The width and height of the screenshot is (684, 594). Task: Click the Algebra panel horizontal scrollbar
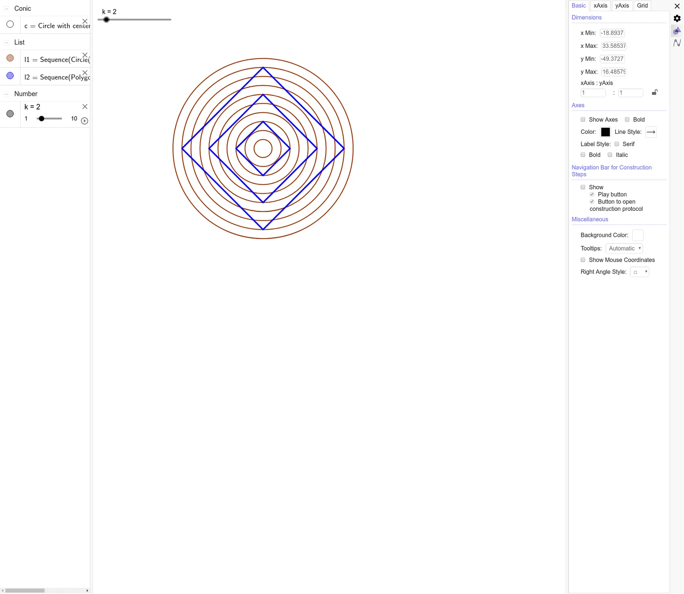pyautogui.click(x=25, y=590)
